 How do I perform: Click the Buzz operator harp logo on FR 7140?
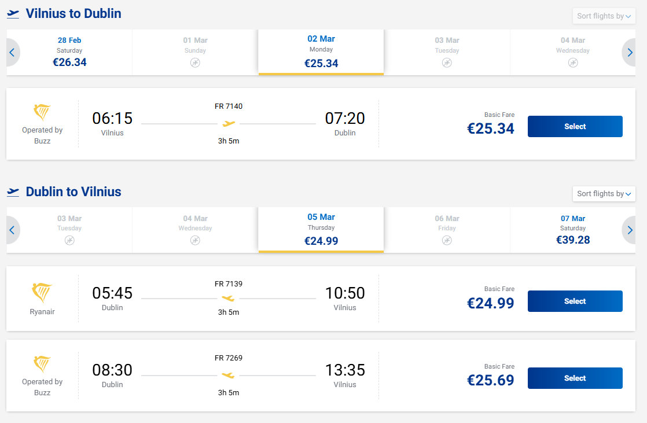(42, 112)
